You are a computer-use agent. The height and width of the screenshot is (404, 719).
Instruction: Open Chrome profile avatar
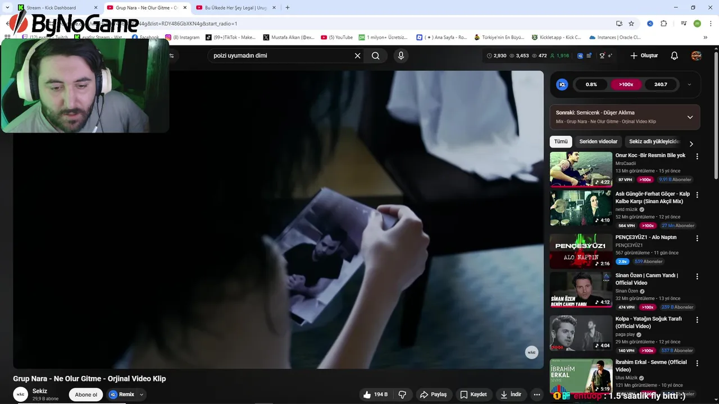[x=697, y=24]
